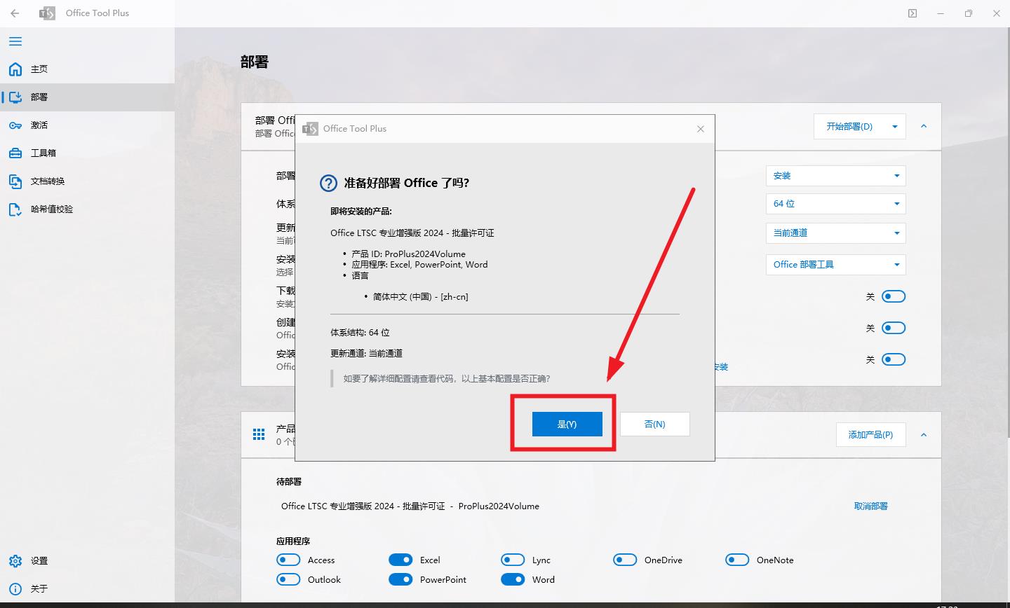1010x608 pixels.
Task: Open 文档转换 document conversion tool
Action: pos(15,181)
